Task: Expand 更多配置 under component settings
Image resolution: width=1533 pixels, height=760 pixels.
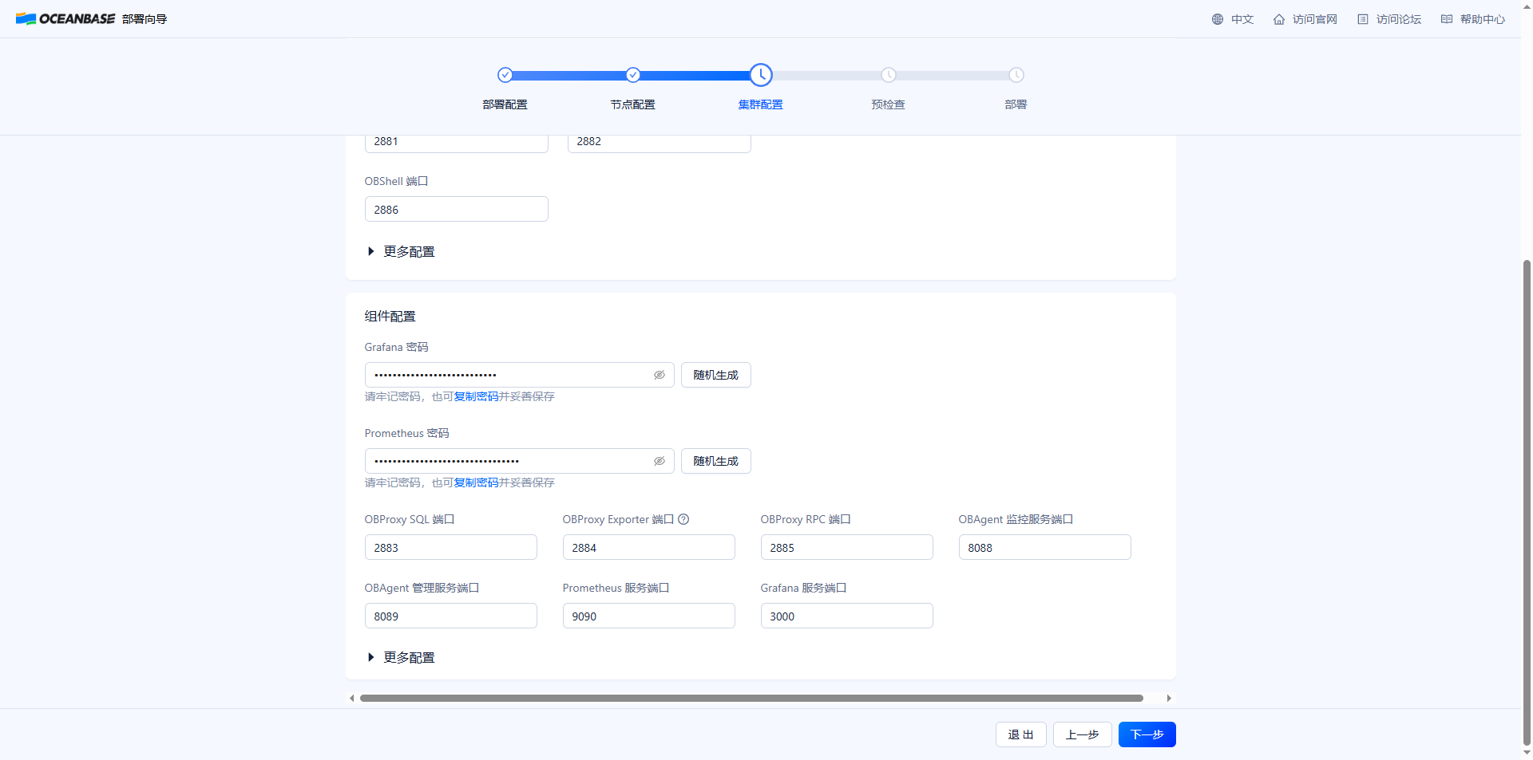Action: pos(401,657)
